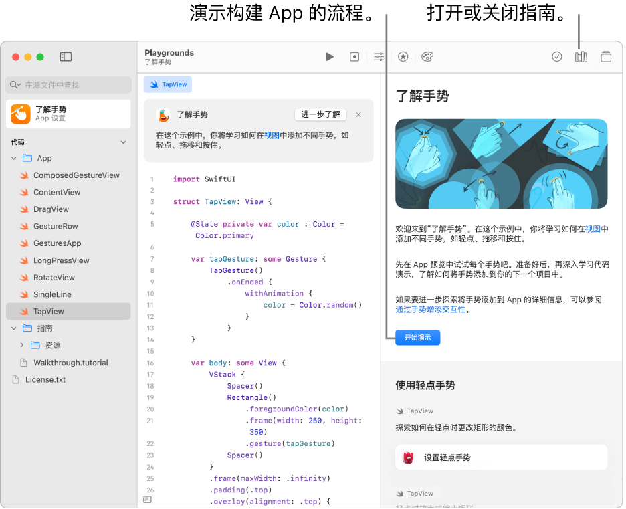Viewport: 626px width, 509px height.
Task: Run the app with the play button
Action: click(330, 57)
